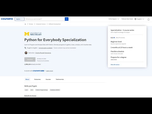Click the 'Specialization - 5 course series' heading
Viewport: 152px width, 114px height.
click(122, 30)
